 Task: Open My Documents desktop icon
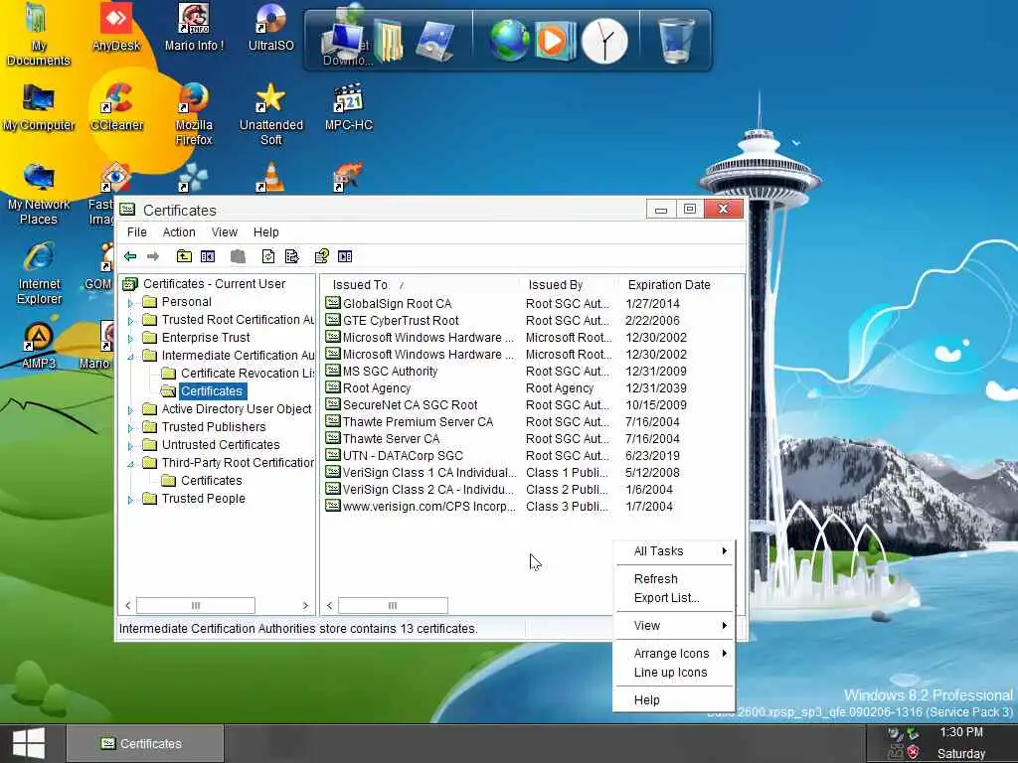coord(39,35)
